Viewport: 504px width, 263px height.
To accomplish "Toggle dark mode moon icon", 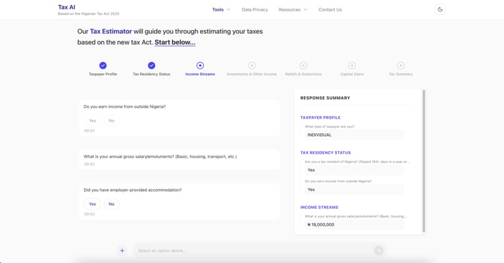I will point(440,9).
